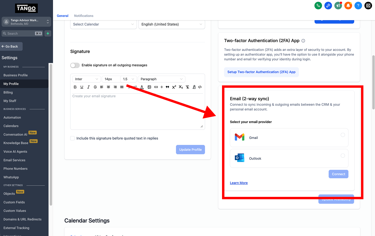Open the Inter font family dropdown
Image resolution: width=375 pixels, height=236 pixels.
[87, 79]
